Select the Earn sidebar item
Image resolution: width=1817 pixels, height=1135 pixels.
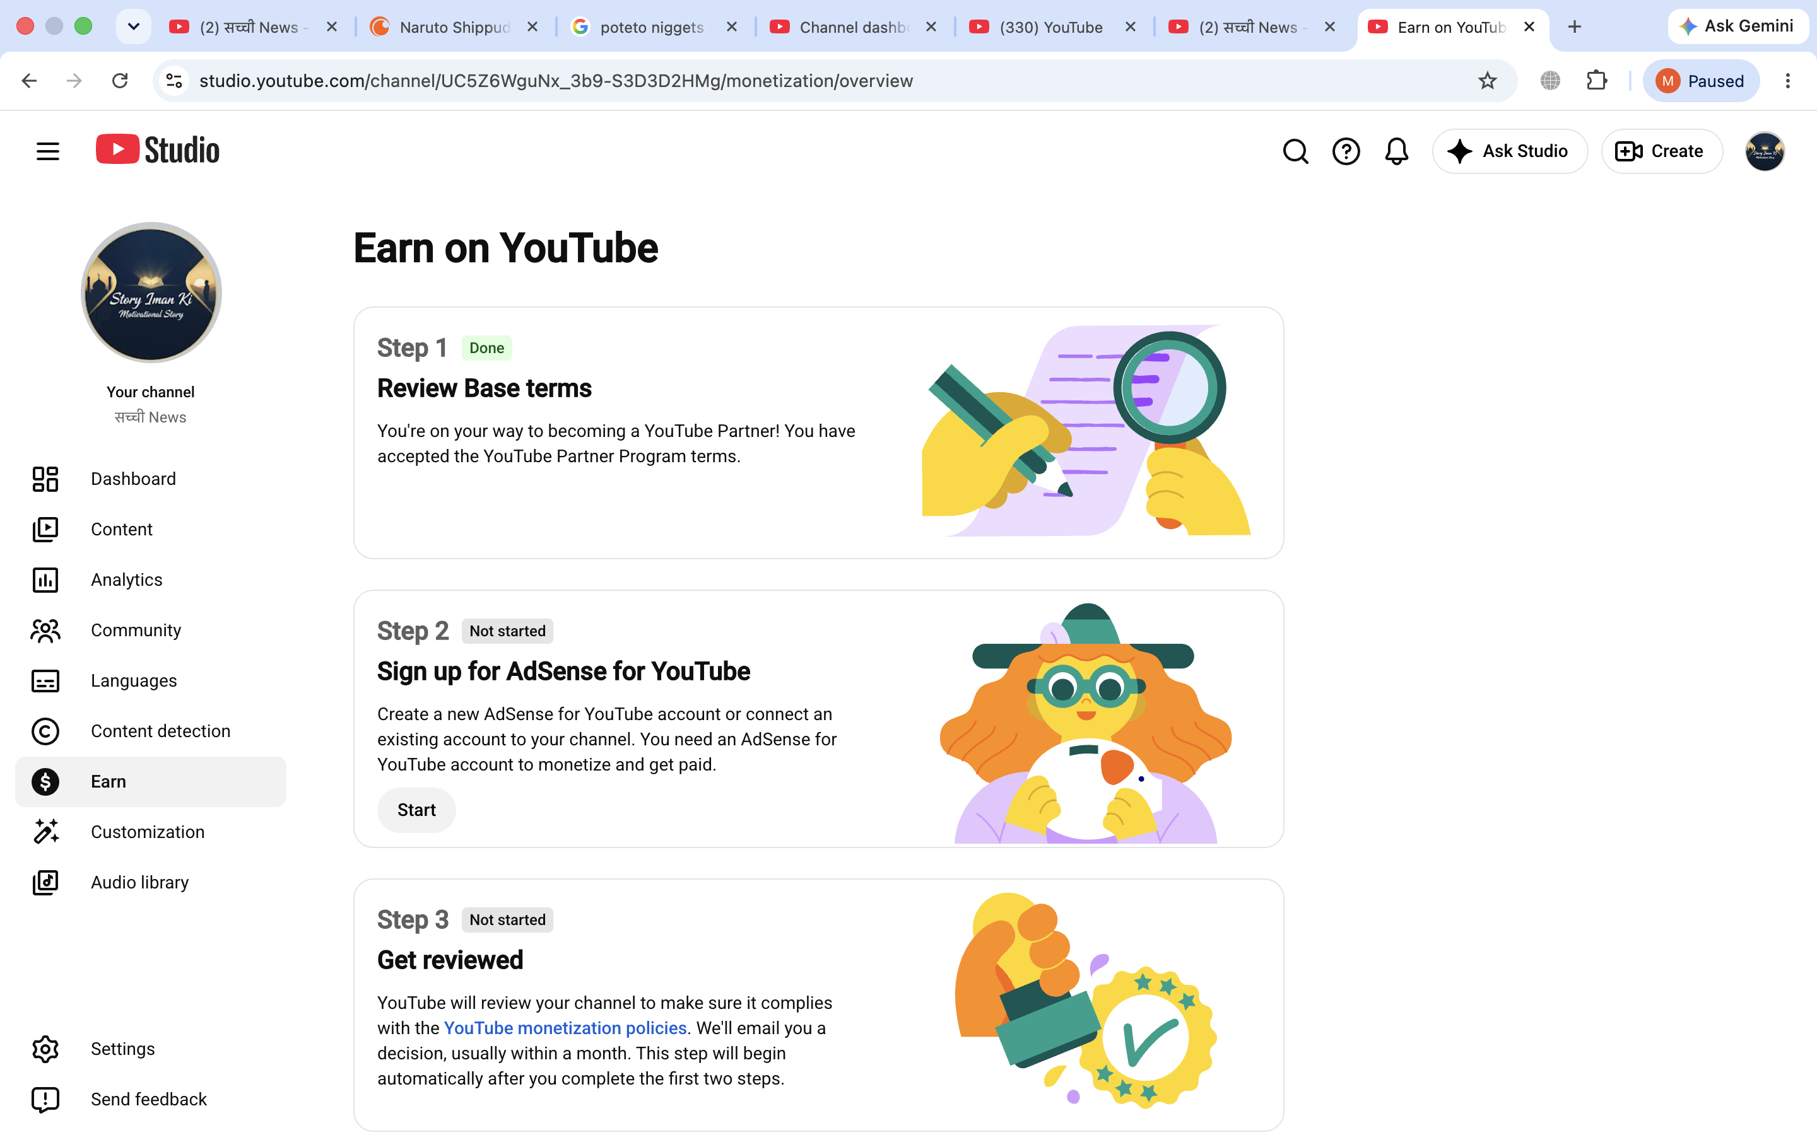[x=150, y=781]
